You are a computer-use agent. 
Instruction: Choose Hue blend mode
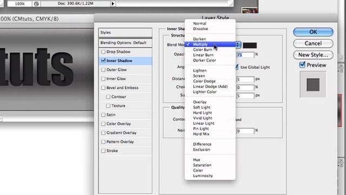(x=210, y=160)
